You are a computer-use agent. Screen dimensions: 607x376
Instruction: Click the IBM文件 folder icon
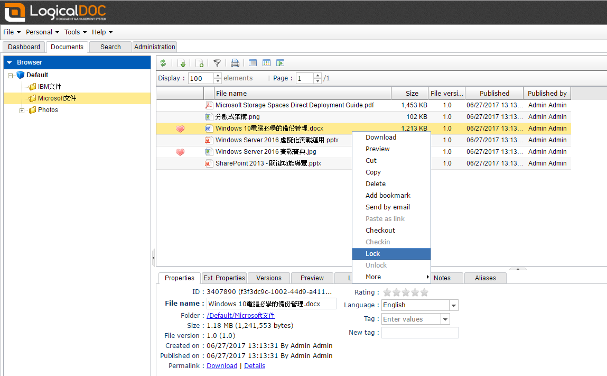(33, 86)
